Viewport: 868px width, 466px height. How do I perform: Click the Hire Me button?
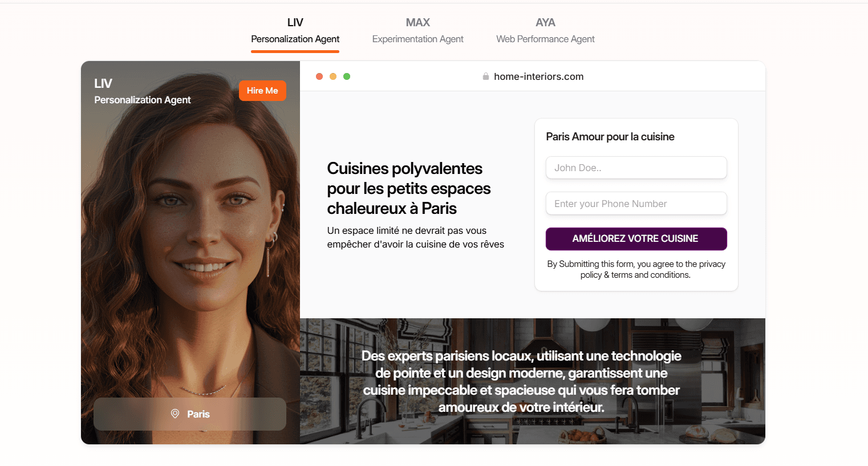[262, 91]
